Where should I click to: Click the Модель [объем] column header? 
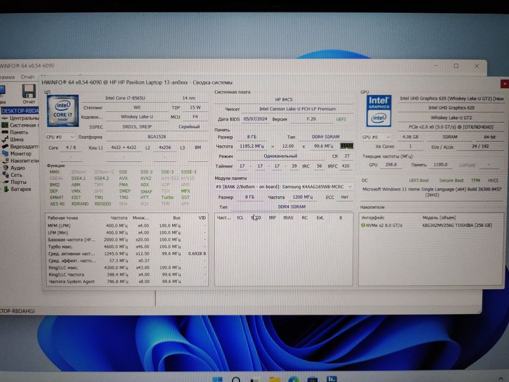pos(439,218)
